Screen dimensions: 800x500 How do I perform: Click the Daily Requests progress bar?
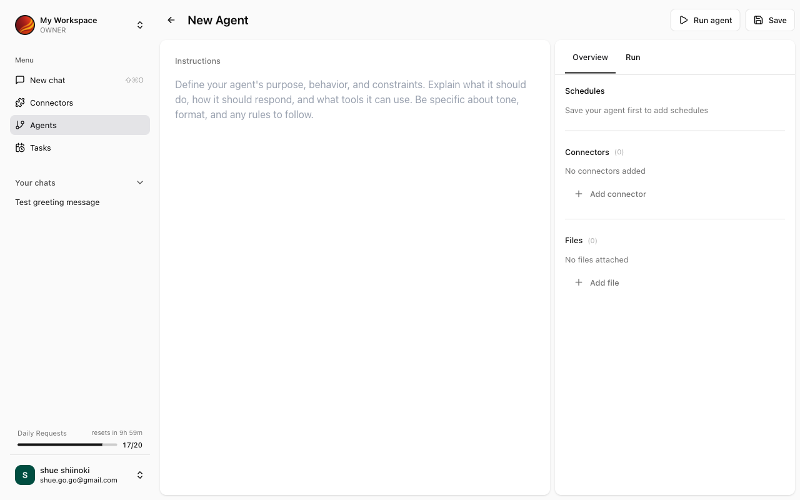[67, 444]
